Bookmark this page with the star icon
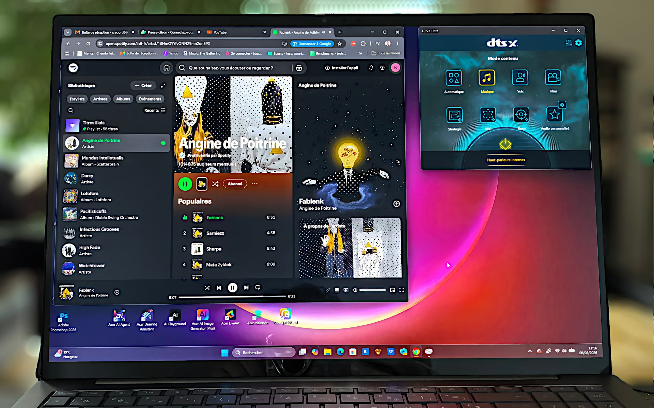 pyautogui.click(x=339, y=44)
